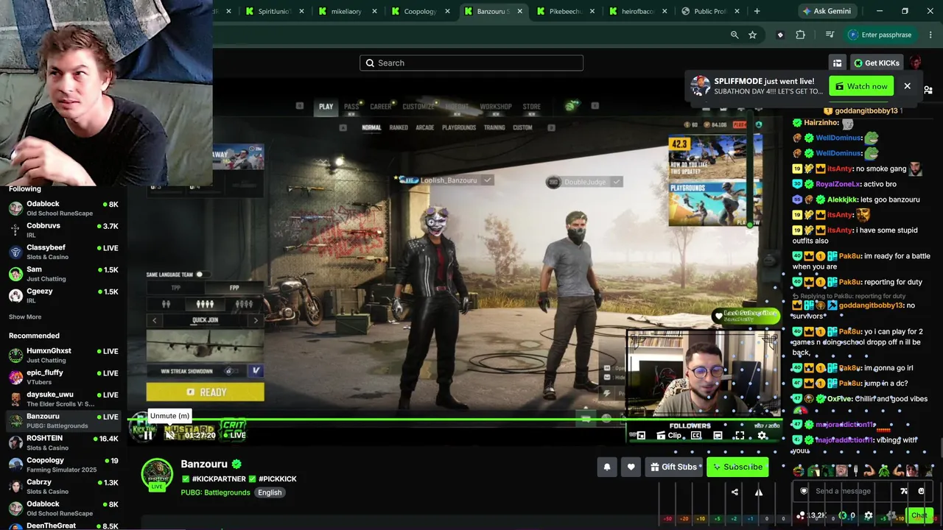Open the emote picker in chat
Image resolution: width=943 pixels, height=530 pixels.
[x=921, y=491]
